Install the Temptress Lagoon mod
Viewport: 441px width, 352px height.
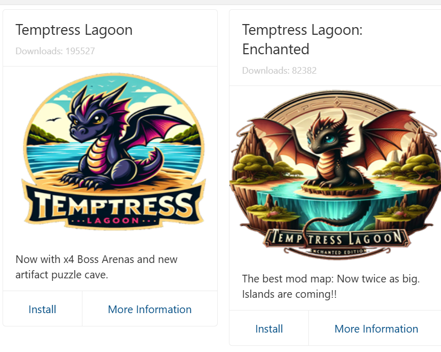[42, 310]
